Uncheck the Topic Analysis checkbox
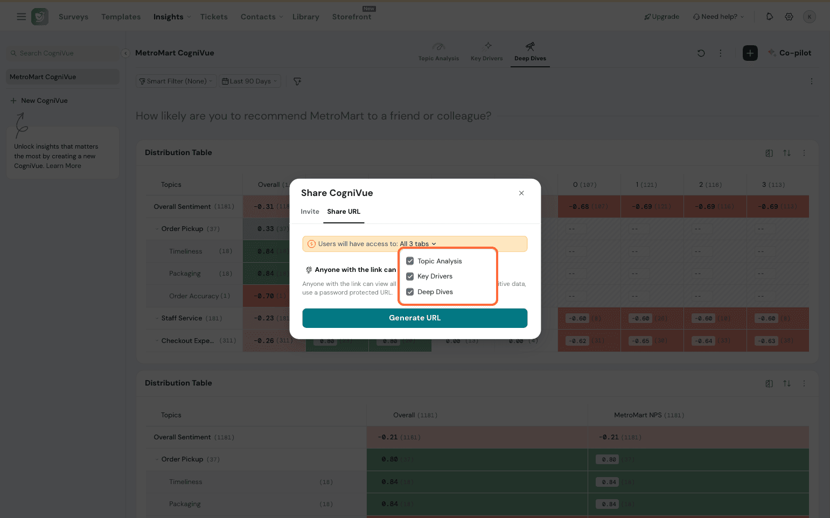Image resolution: width=830 pixels, height=518 pixels. [410, 261]
